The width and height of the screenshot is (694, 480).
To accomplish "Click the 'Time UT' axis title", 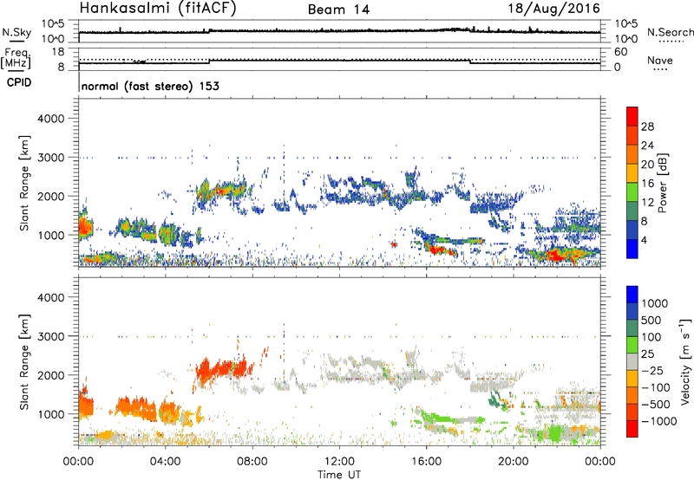I will click(x=339, y=474).
